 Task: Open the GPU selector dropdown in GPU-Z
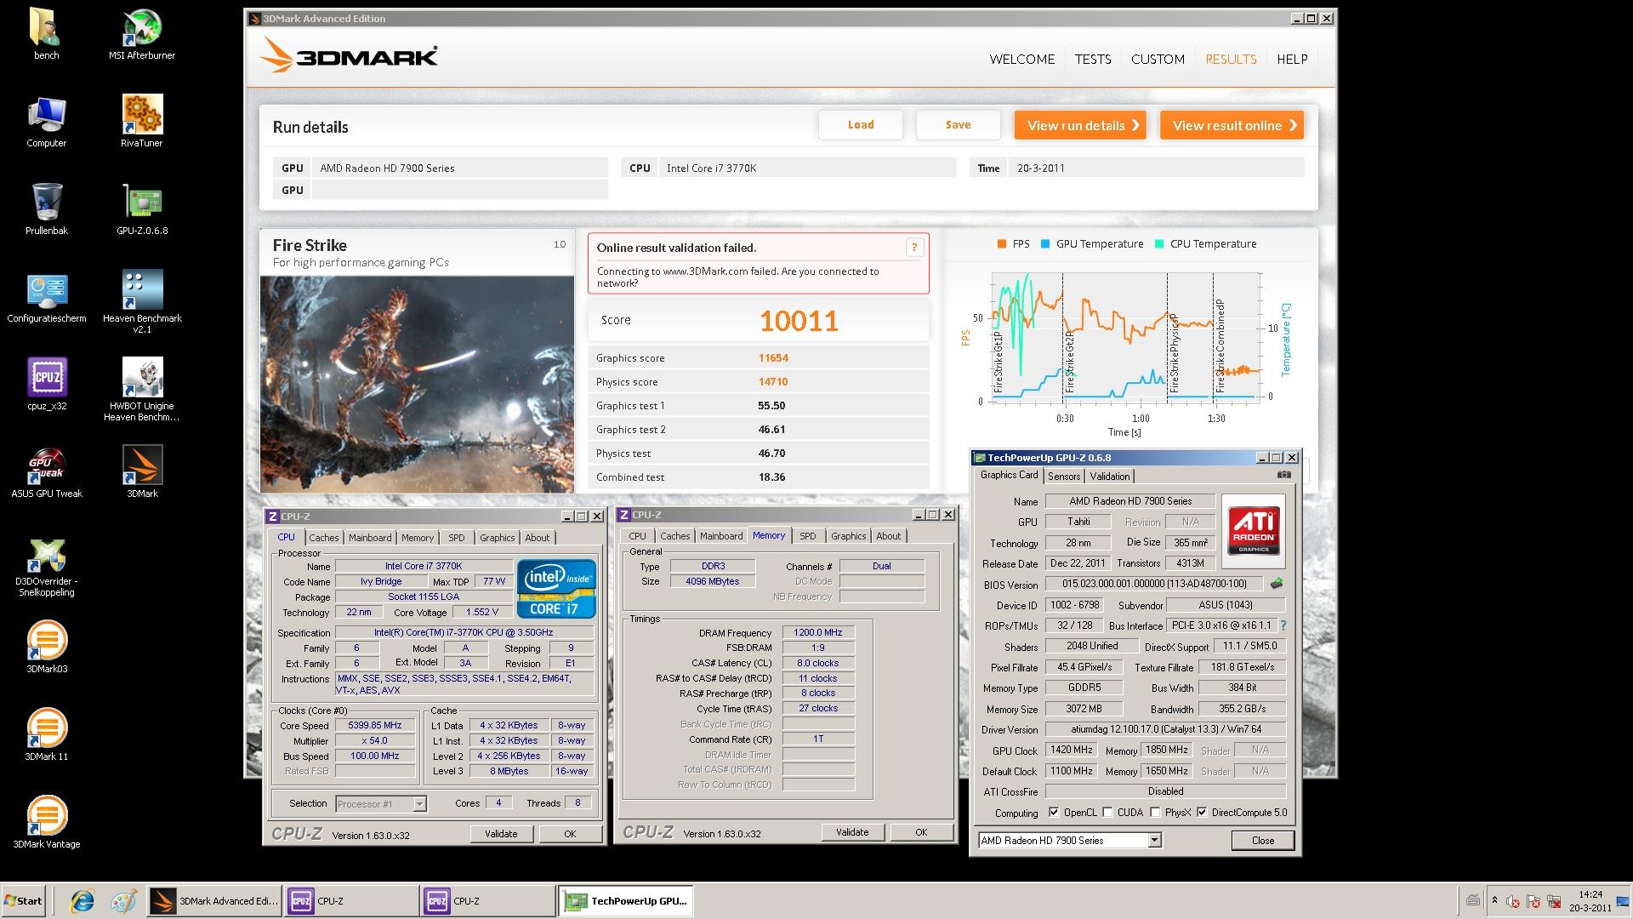[x=1154, y=840]
